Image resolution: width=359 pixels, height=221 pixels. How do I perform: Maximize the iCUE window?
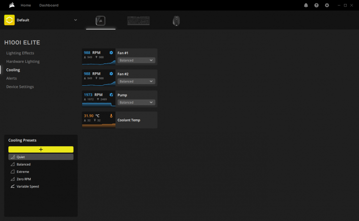point(345,5)
